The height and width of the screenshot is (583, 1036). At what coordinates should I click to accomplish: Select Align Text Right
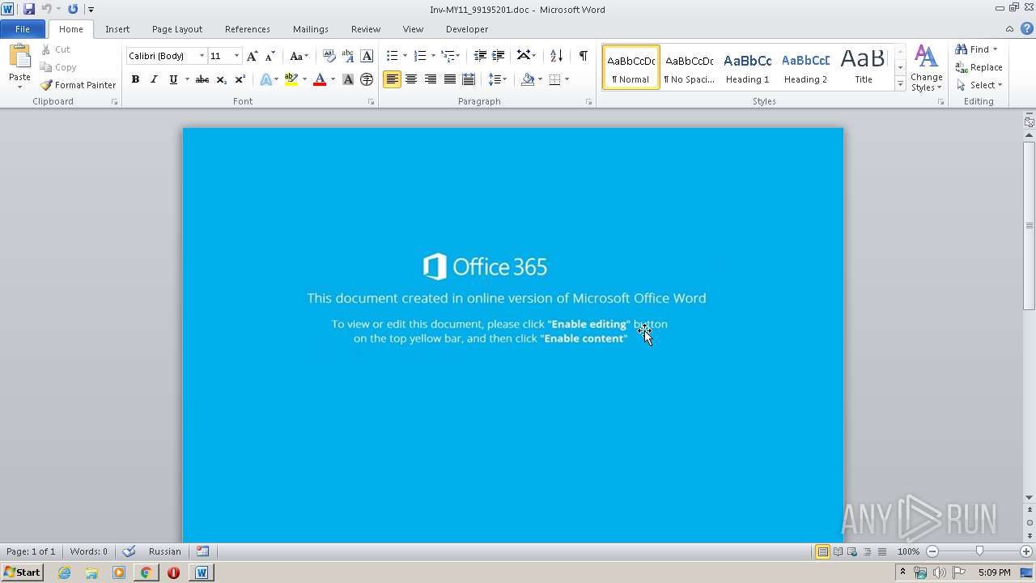431,79
